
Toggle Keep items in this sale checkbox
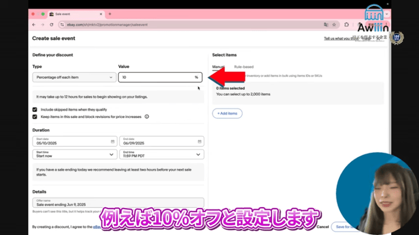(35, 117)
